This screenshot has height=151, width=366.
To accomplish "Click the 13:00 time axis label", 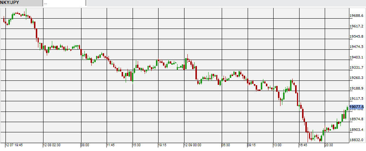I will point(278,146).
